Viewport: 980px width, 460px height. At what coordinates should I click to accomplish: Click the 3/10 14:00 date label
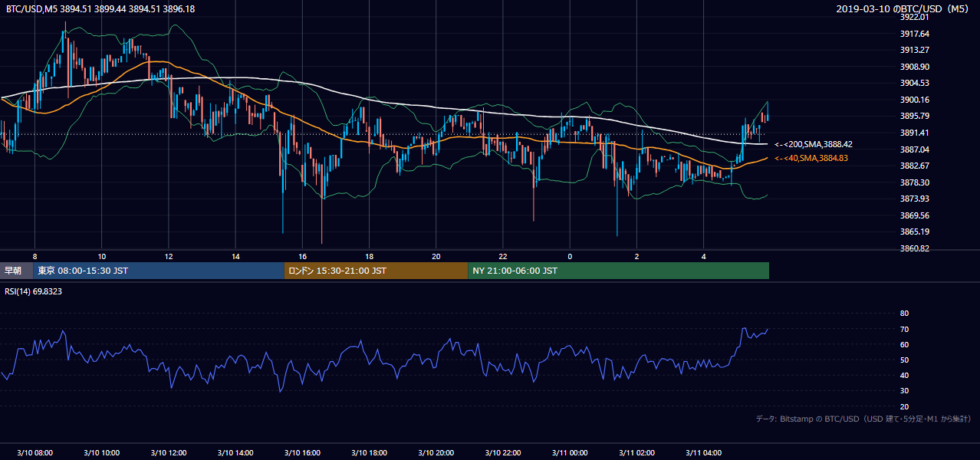(x=235, y=453)
